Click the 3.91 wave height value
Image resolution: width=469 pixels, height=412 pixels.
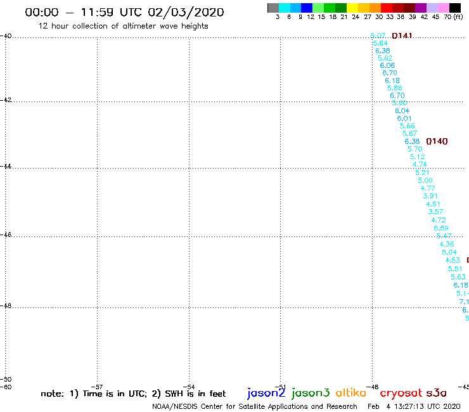430,196
